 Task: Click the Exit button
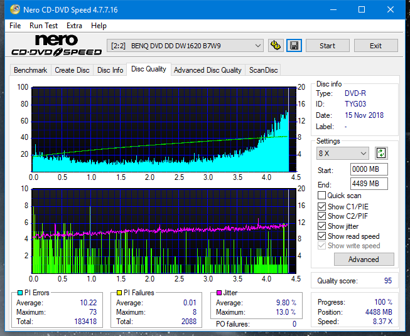point(375,46)
